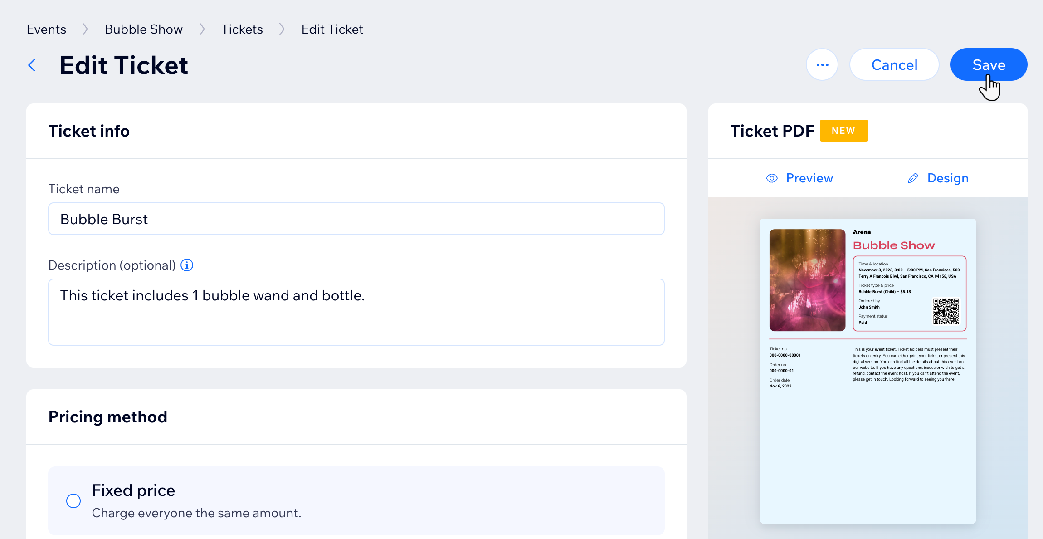The image size is (1043, 539).
Task: Open the ticket PDF Preview
Action: point(809,178)
